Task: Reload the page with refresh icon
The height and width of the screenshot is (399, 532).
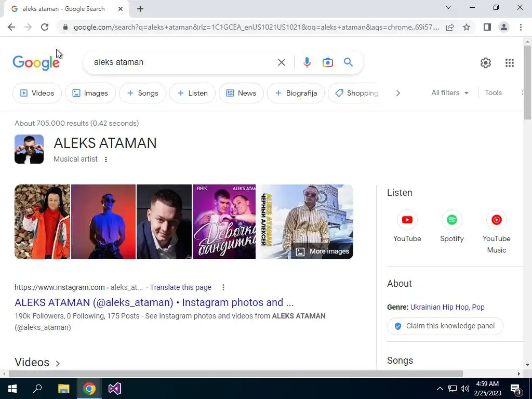Action: click(45, 27)
